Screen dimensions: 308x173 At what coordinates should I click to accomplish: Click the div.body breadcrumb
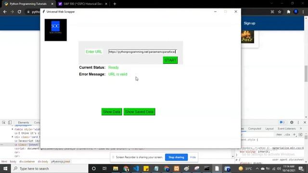coord(43,161)
